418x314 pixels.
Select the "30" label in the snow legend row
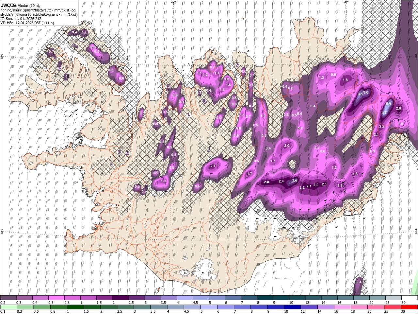coord(403,303)
